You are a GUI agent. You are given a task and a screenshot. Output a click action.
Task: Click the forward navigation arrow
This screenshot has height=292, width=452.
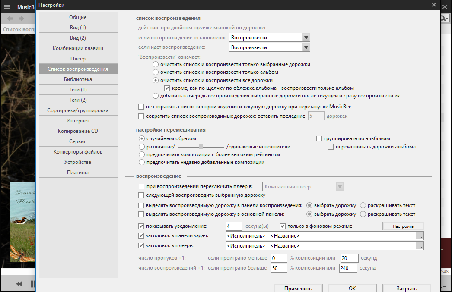click(21, 18)
